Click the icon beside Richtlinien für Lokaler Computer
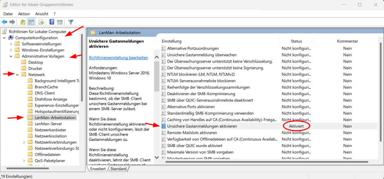This screenshot has height=179, width=384. 4,31
